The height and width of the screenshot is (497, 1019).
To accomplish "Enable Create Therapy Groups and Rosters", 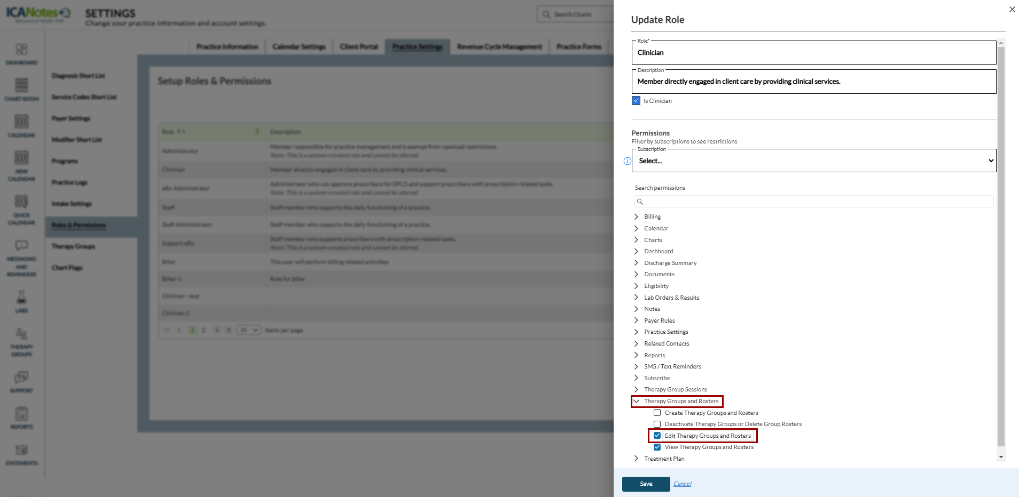I will 657,413.
